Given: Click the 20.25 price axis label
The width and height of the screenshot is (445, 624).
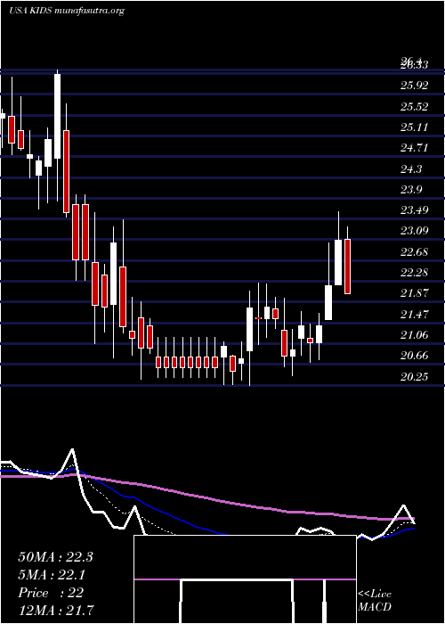Looking at the screenshot, I should tap(414, 376).
